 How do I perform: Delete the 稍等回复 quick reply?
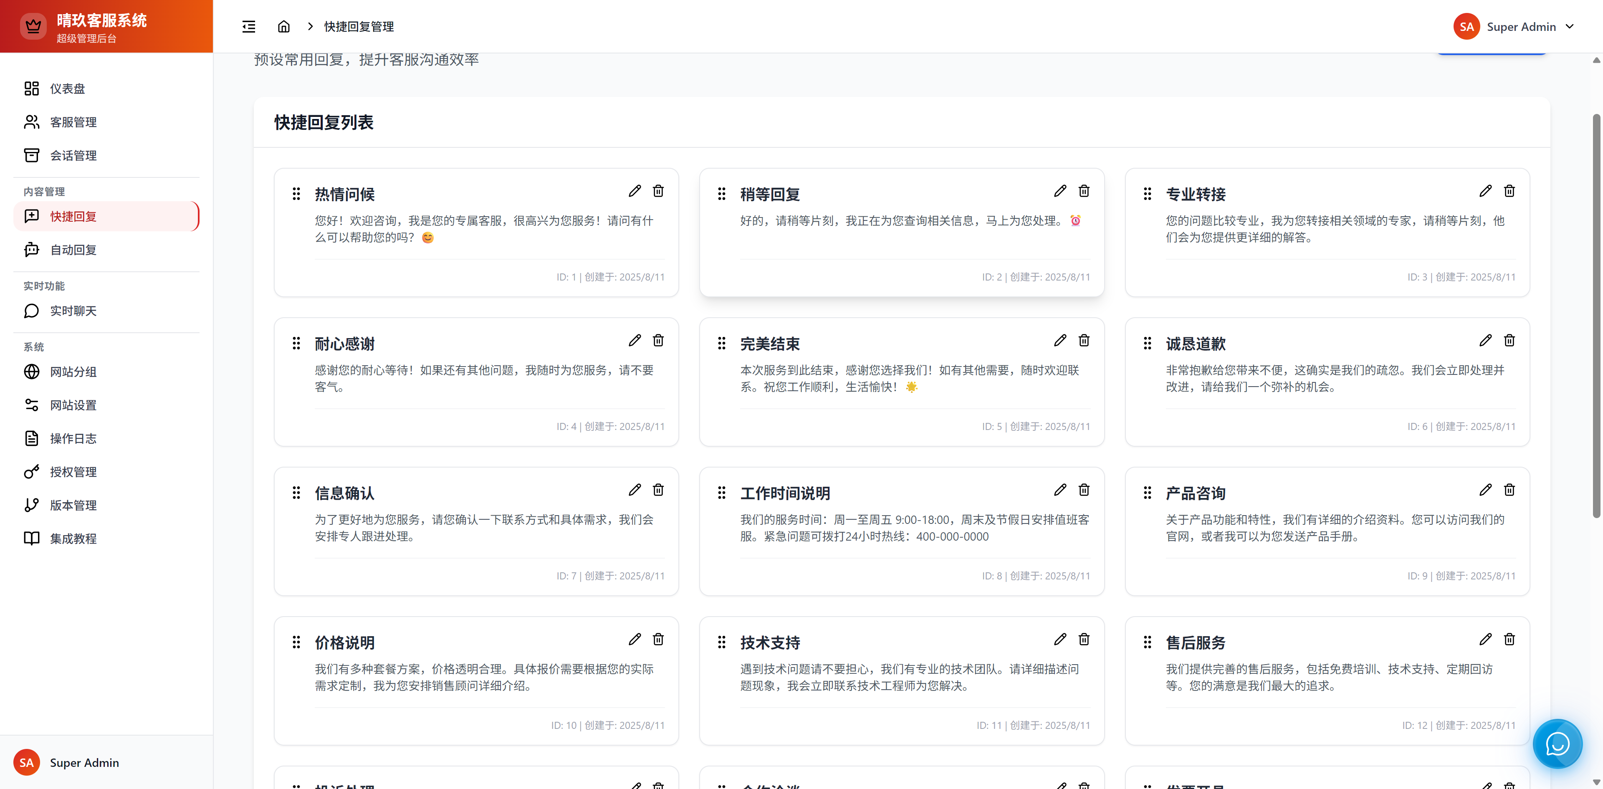coord(1083,191)
